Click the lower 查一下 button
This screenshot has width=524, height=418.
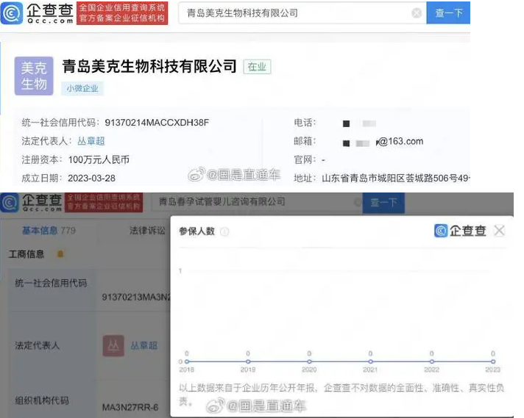click(x=383, y=202)
